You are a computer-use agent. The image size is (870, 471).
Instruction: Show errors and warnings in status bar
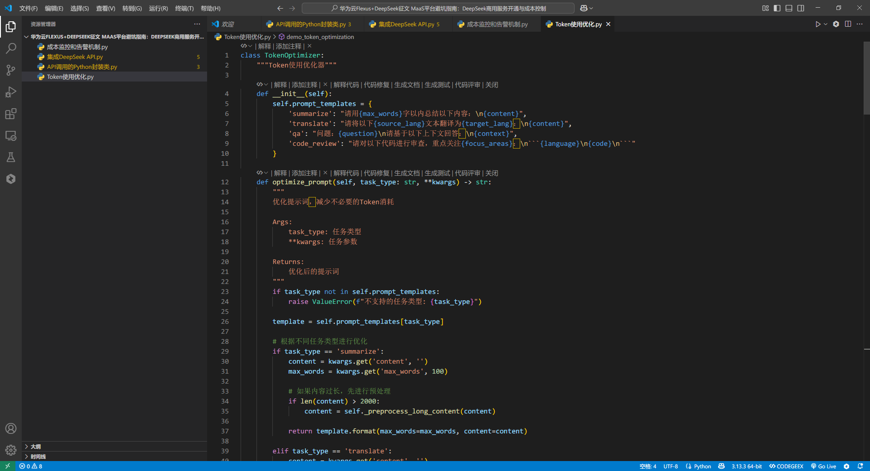click(x=31, y=466)
